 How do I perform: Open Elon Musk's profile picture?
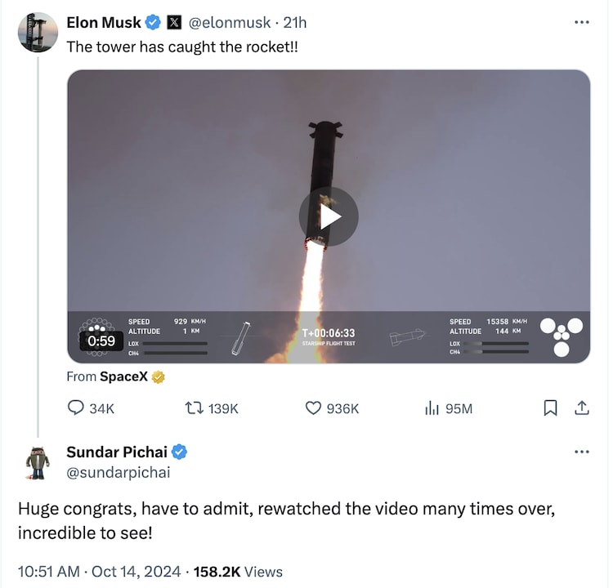[x=38, y=33]
